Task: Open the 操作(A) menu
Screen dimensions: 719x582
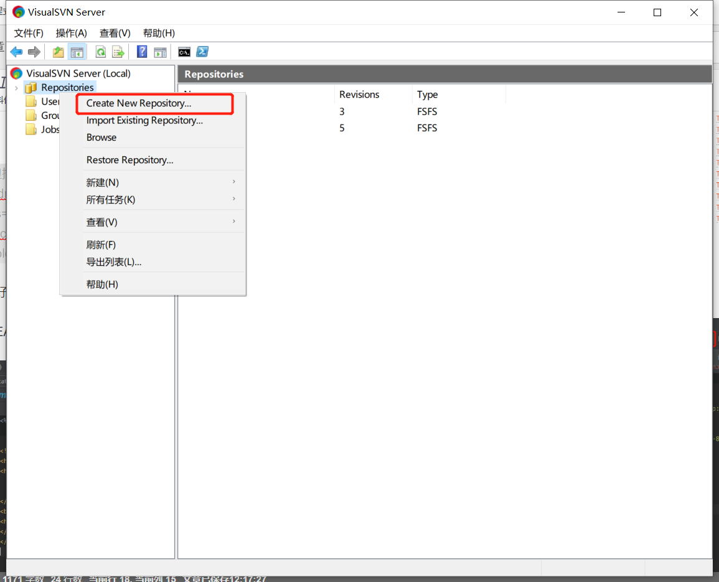Action: click(x=71, y=33)
